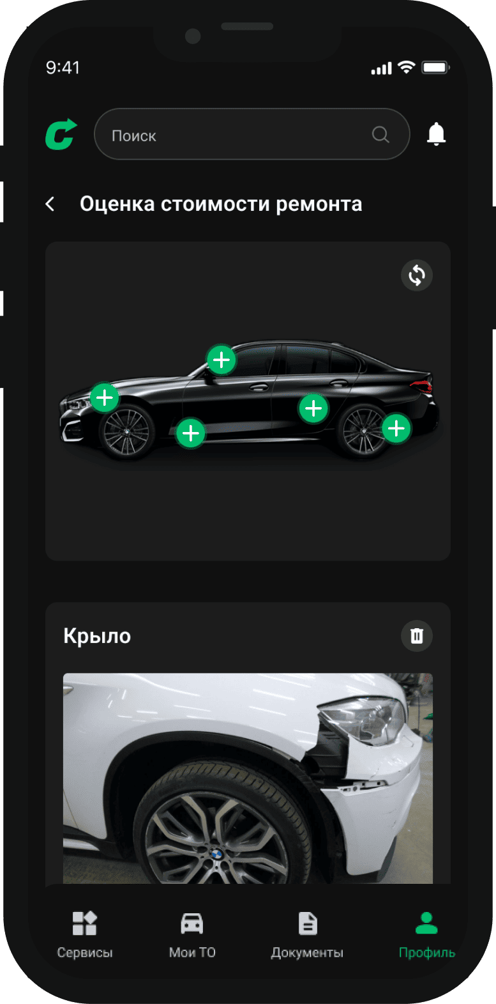Screen dimensions: 496x1004
Task: Add damage marker on rear door
Action: click(x=313, y=408)
